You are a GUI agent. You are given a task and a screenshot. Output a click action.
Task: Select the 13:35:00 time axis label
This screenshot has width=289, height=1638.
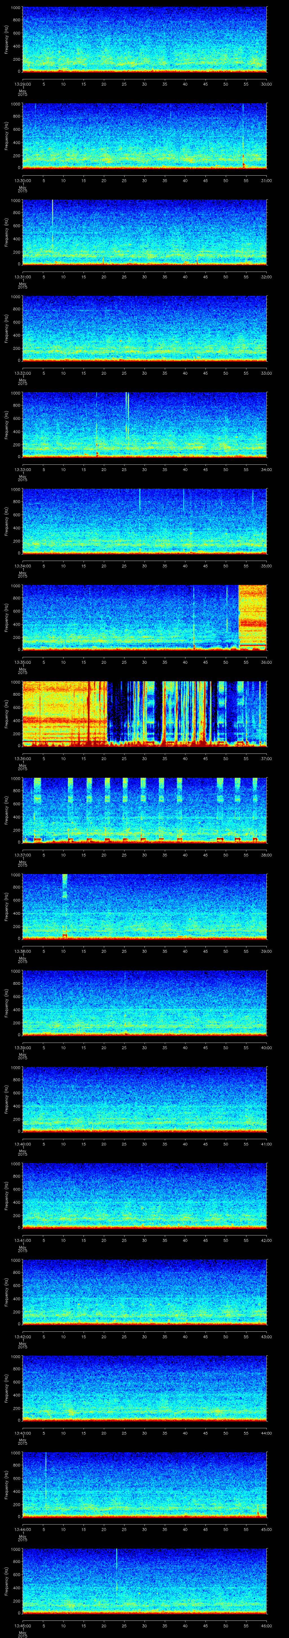[x=22, y=662]
